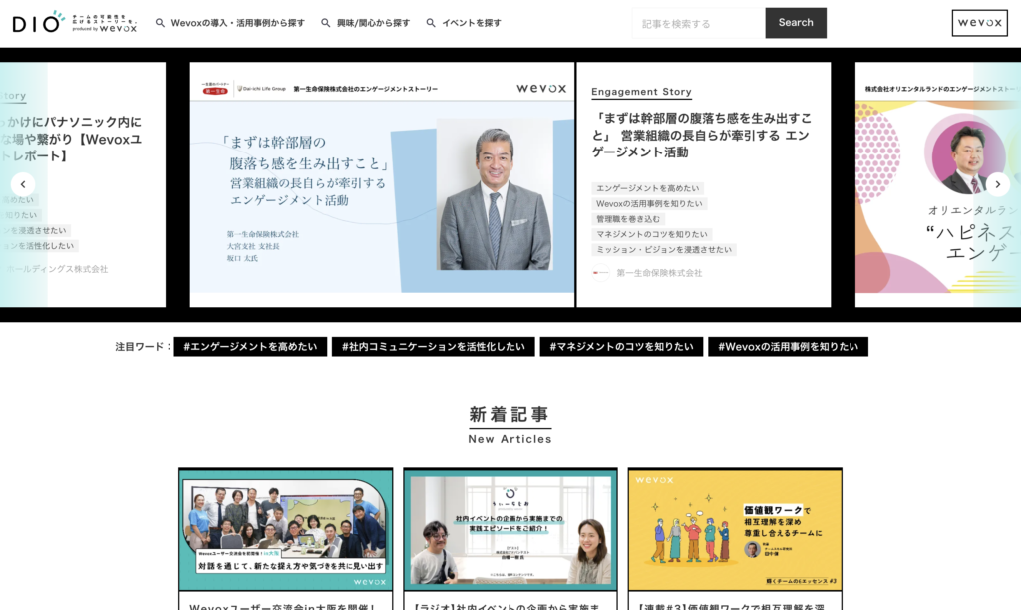Screen dimensions: 1021x610
Task: Select the マネジメントのコツを知りたい tag on the slide
Action: 652,234
